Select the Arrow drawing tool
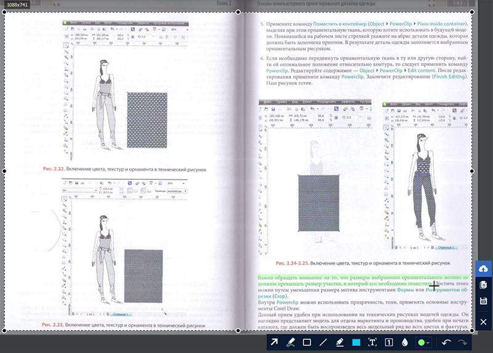Image resolution: width=493 pixels, height=353 pixels. 274,343
